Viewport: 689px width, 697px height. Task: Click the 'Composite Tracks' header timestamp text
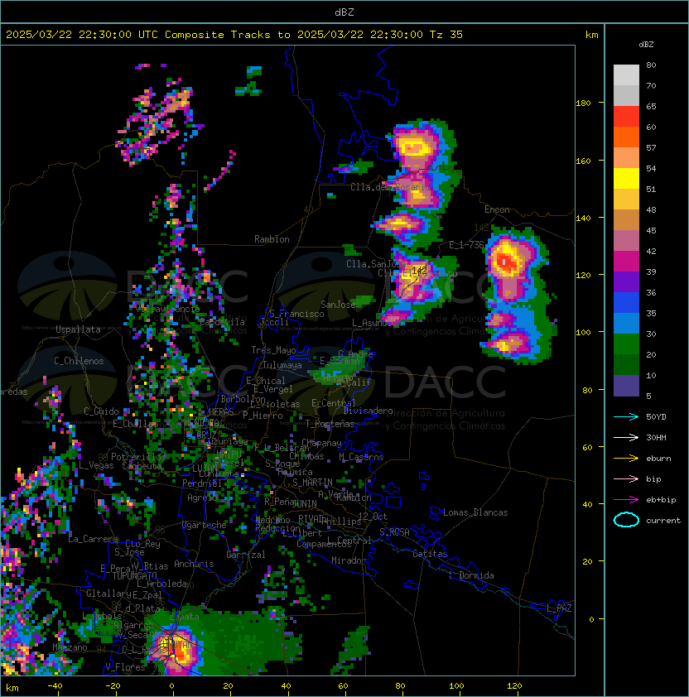click(x=234, y=35)
